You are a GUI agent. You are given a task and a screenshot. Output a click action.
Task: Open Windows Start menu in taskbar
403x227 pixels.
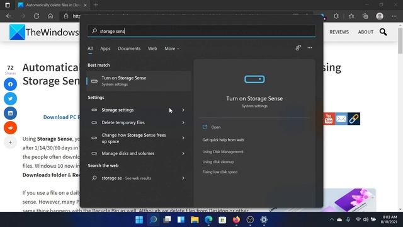point(139,219)
